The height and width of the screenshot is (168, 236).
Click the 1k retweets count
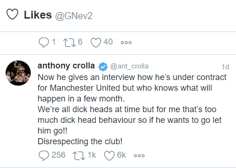tap(92, 155)
